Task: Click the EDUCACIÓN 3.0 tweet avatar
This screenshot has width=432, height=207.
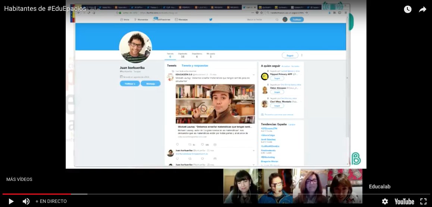Action: [x=170, y=77]
